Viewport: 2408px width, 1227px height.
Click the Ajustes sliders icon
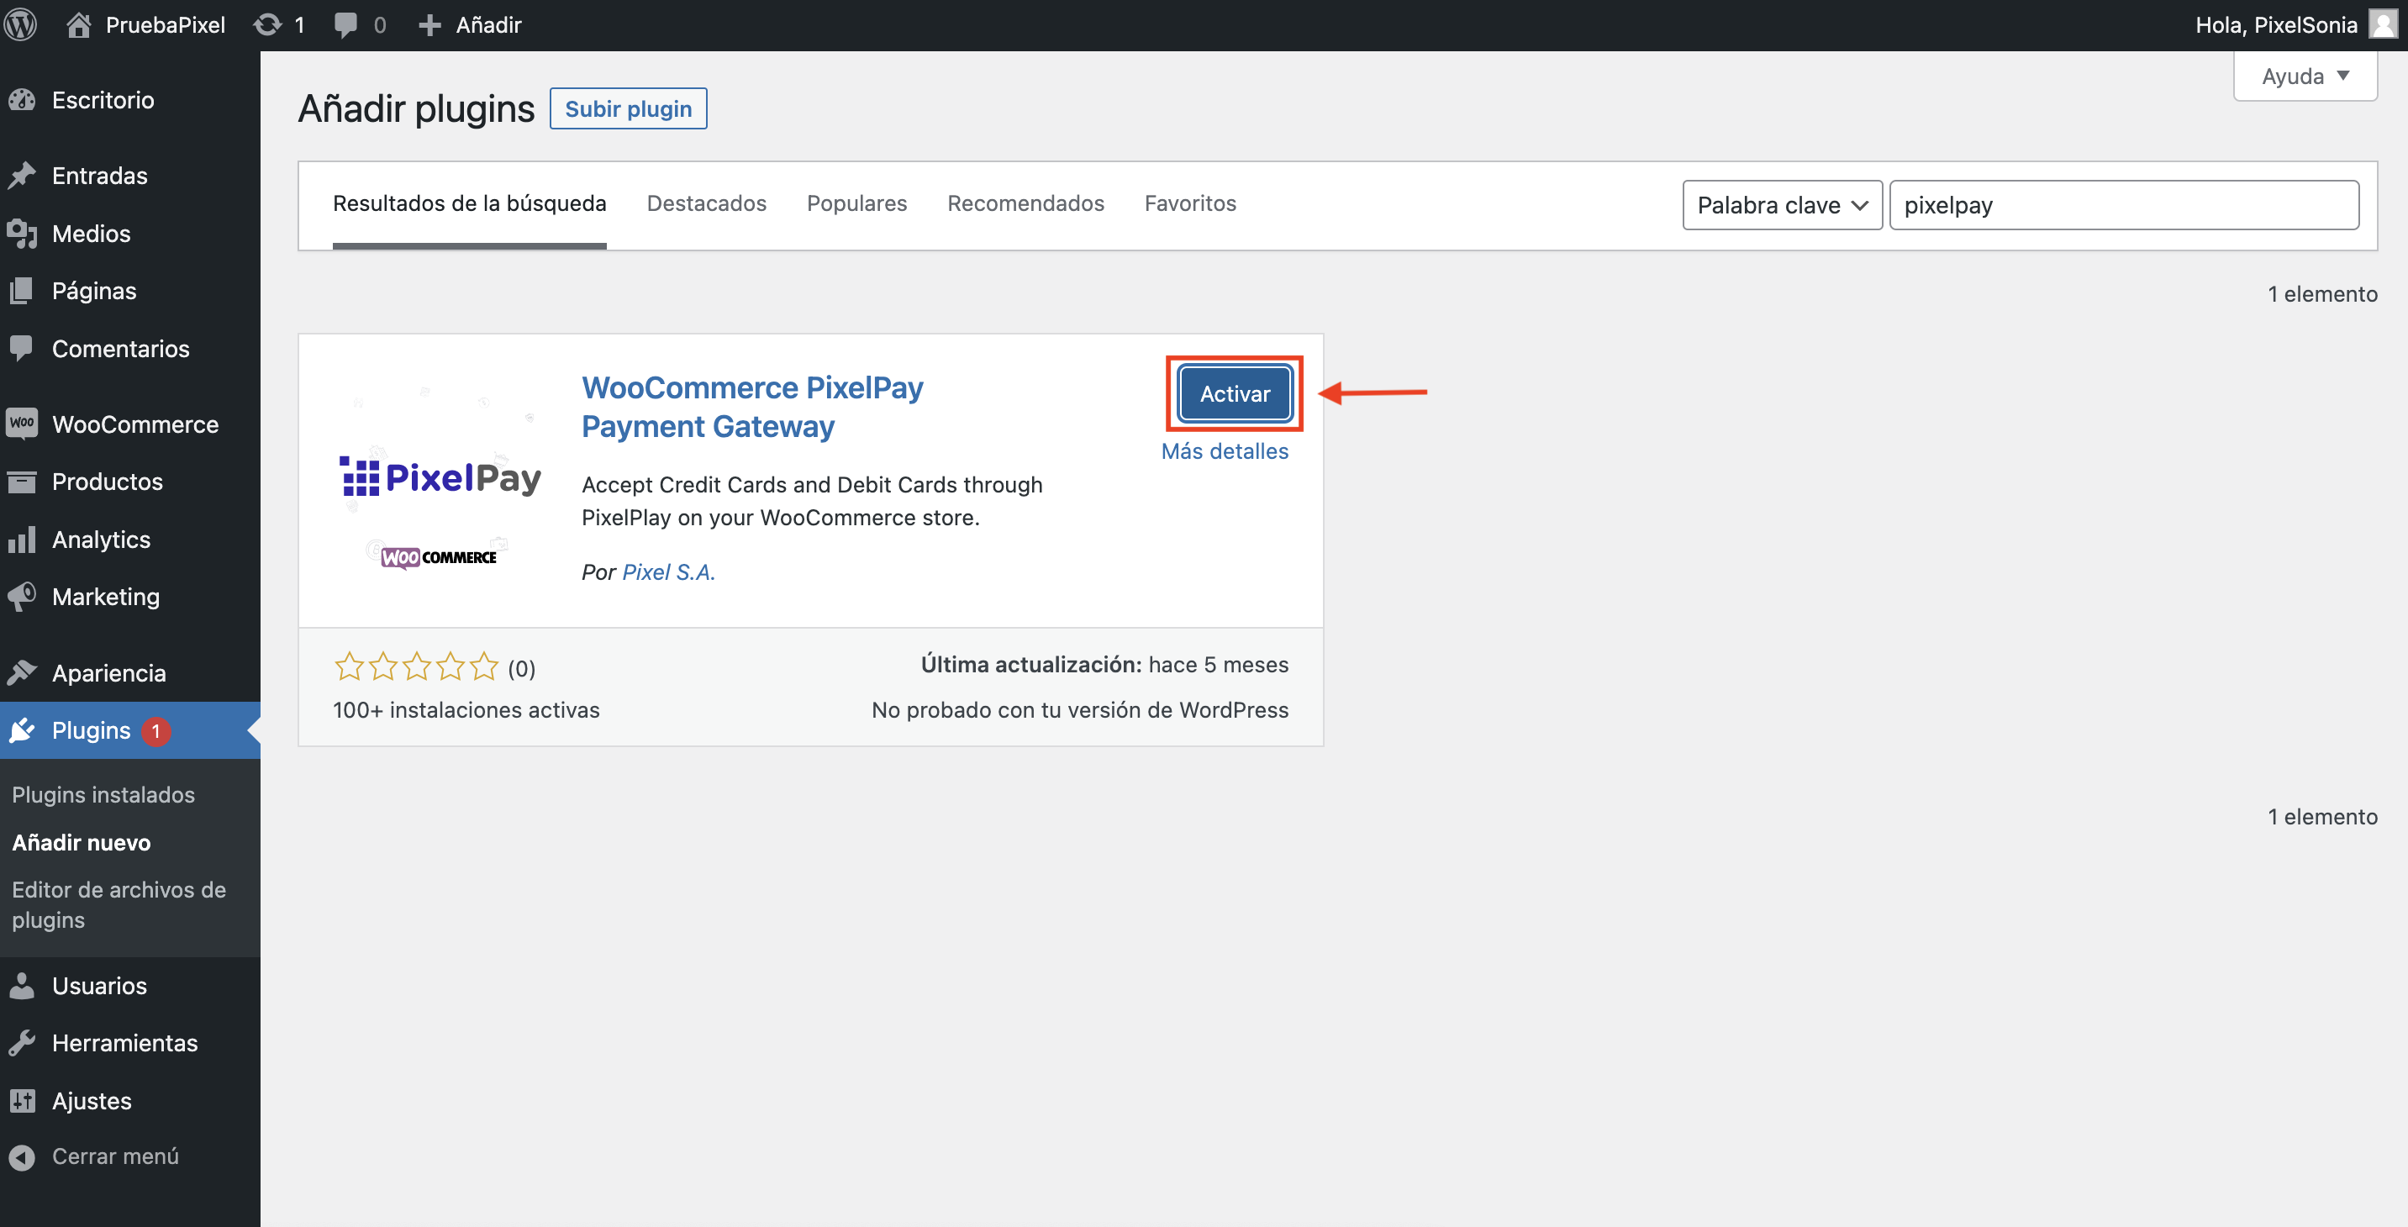pos(22,1101)
